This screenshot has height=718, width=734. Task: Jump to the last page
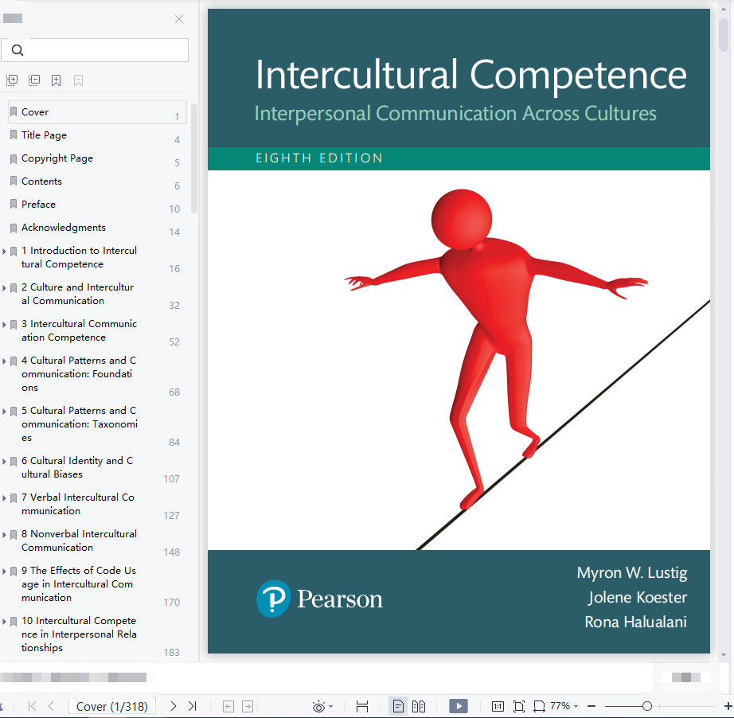click(193, 706)
